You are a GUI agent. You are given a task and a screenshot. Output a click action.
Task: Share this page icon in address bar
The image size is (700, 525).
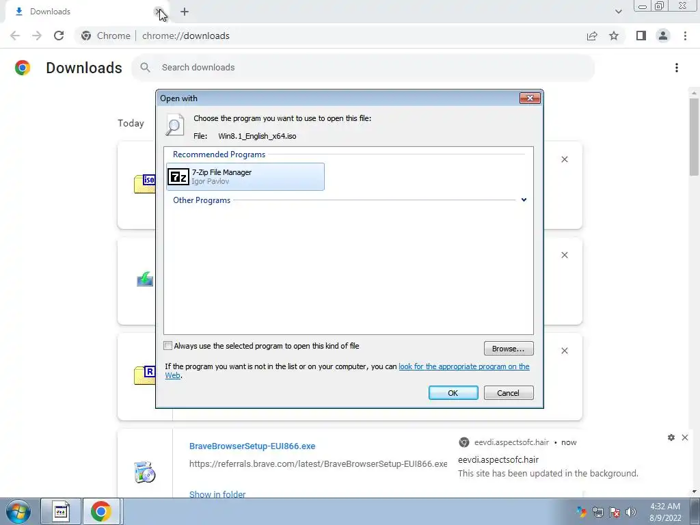point(592,36)
